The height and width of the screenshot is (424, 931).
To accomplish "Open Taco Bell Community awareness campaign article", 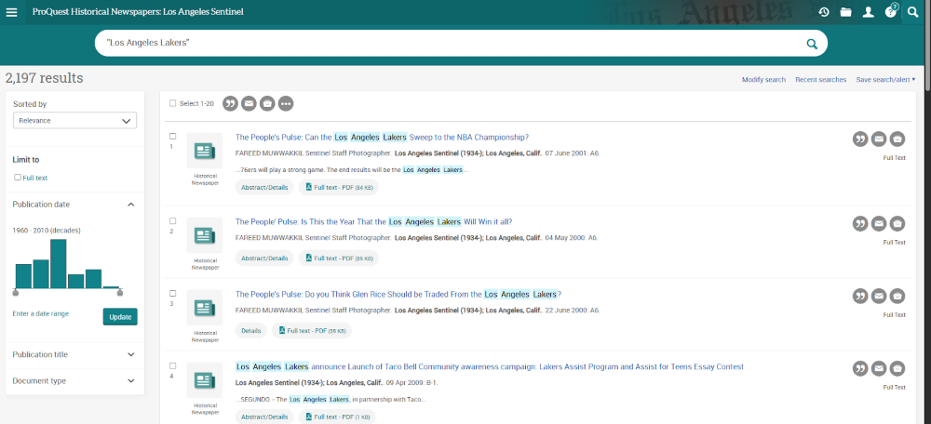I will [x=490, y=366].
